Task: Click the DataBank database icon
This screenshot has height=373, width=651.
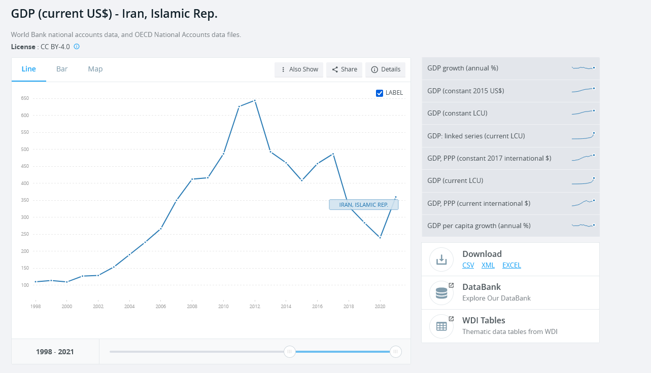Action: (x=441, y=293)
